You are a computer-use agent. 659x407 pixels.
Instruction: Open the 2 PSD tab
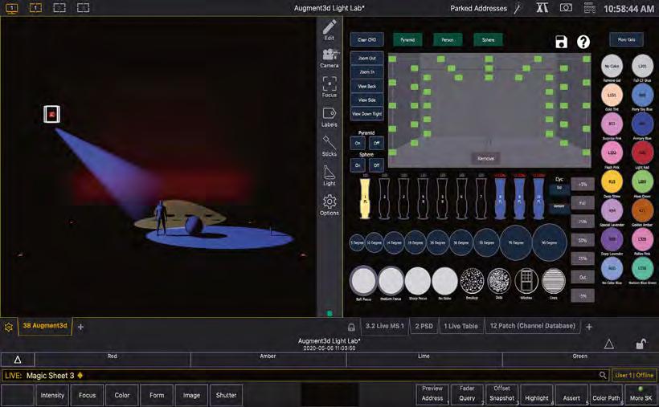(x=424, y=326)
